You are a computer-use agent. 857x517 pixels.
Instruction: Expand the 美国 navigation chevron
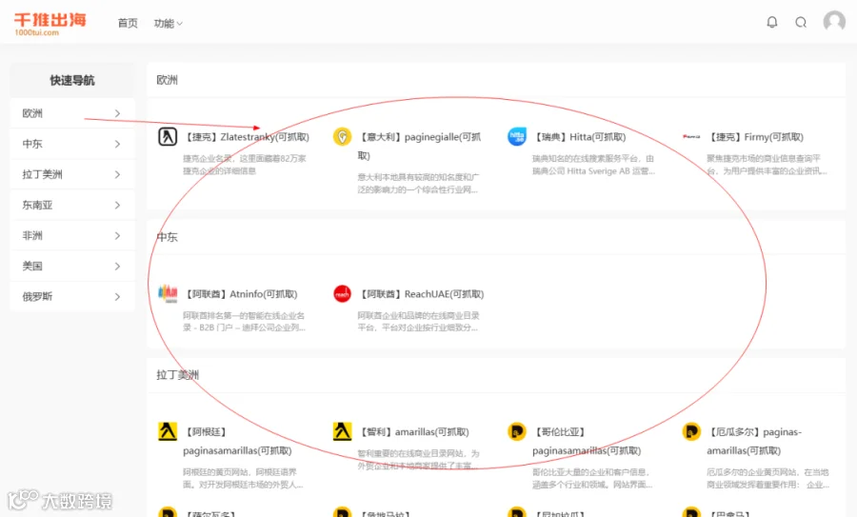tap(117, 267)
